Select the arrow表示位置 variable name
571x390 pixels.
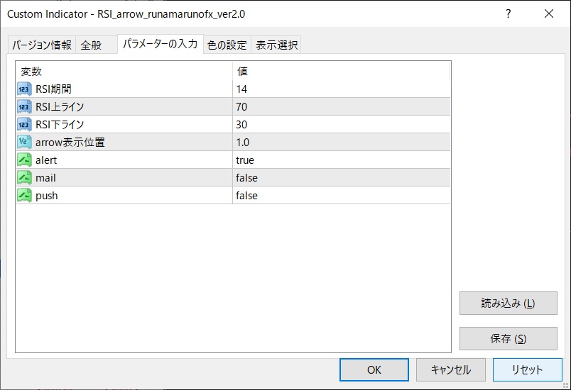pos(70,143)
